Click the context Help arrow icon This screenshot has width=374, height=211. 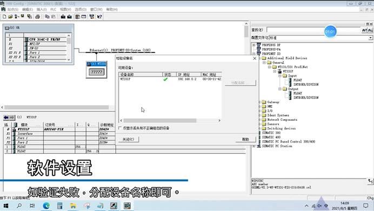pos(99,17)
